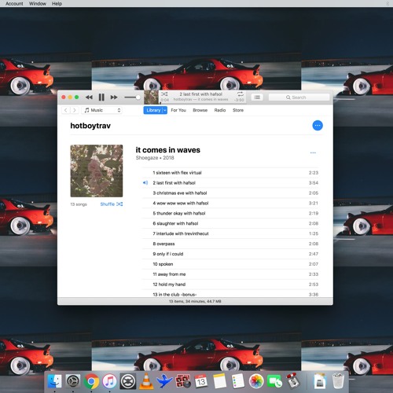Open System Preferences from the dock
The image size is (393, 393).
[73, 381]
